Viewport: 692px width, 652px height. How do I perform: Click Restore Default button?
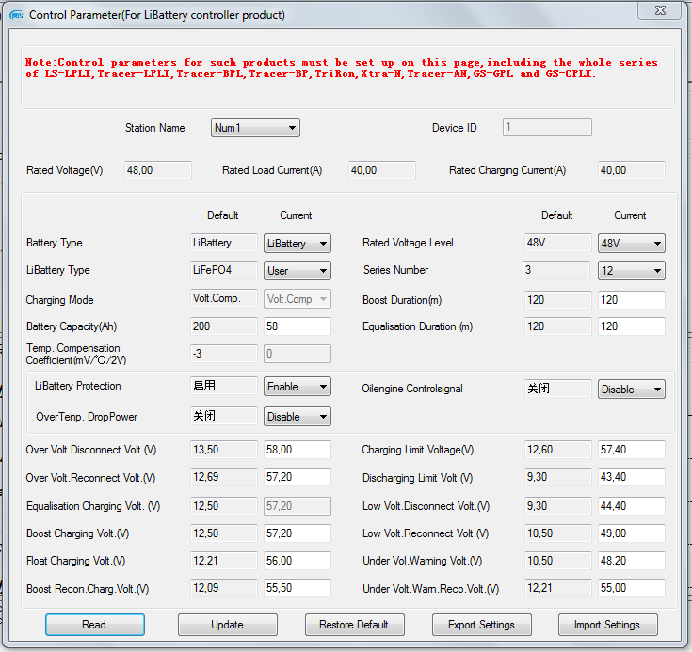click(354, 625)
